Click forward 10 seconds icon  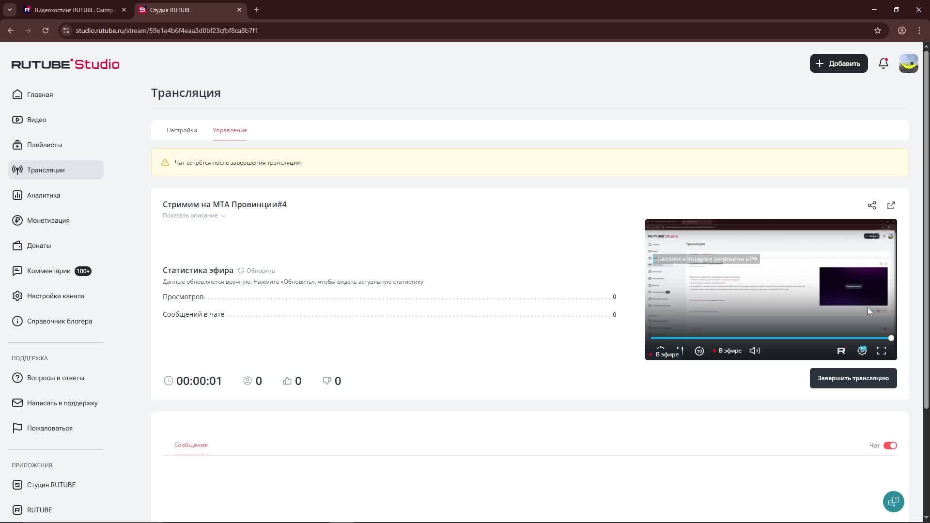pyautogui.click(x=699, y=351)
